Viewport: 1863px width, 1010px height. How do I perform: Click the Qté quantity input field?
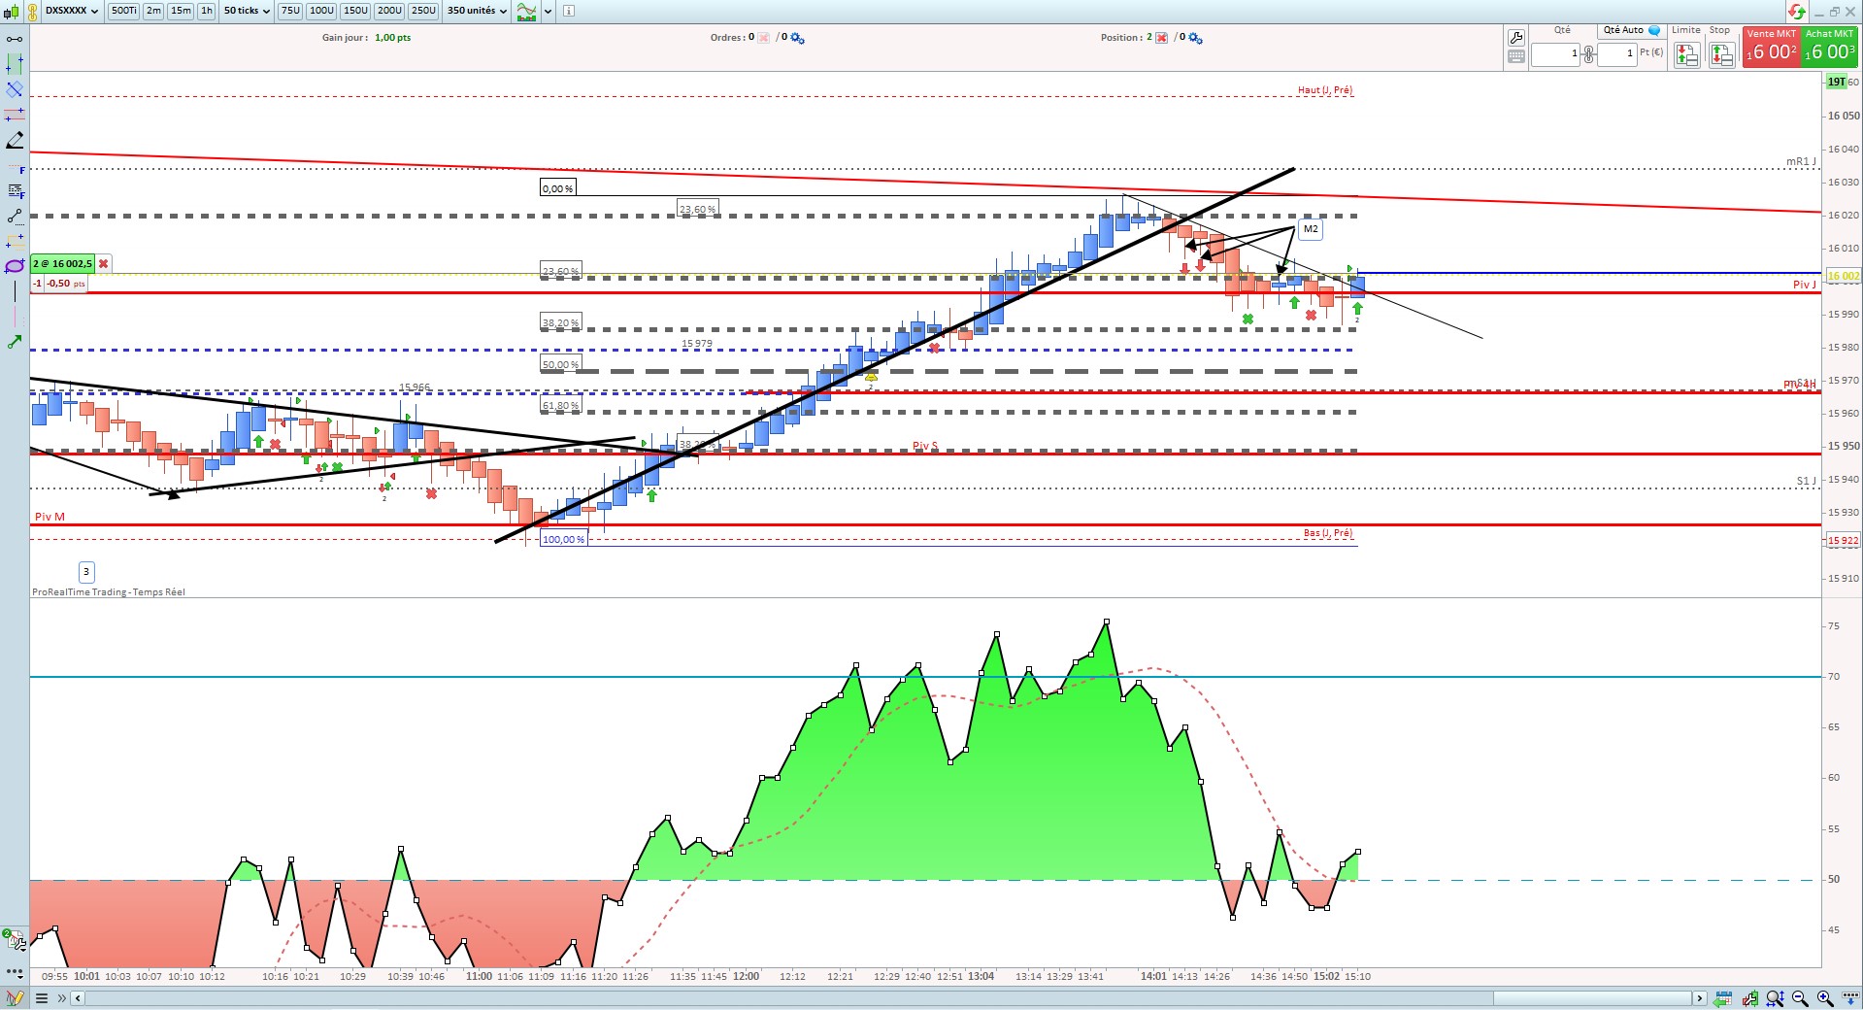(x=1555, y=54)
